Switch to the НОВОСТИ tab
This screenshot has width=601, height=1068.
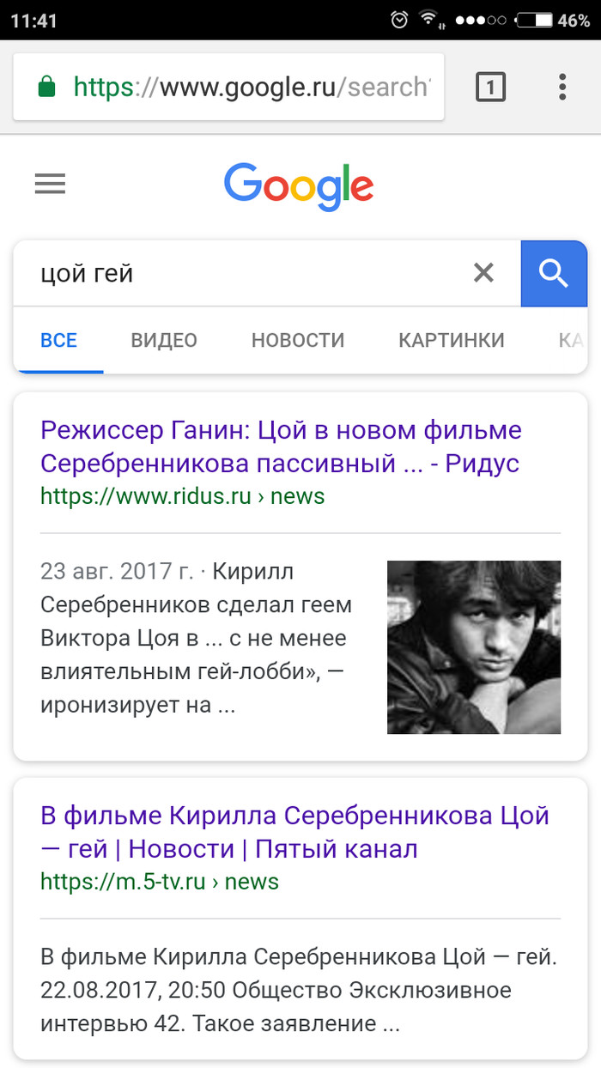click(x=298, y=340)
